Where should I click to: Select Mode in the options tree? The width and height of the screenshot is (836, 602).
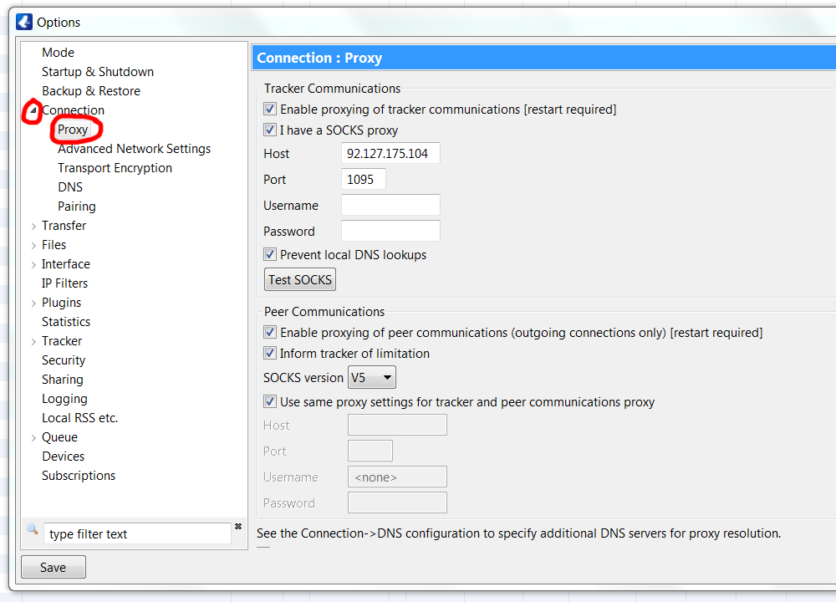point(59,52)
